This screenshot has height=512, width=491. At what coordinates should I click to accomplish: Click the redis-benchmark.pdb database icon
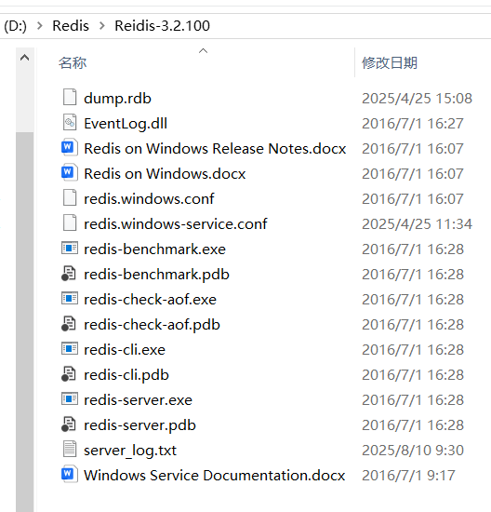click(x=69, y=274)
